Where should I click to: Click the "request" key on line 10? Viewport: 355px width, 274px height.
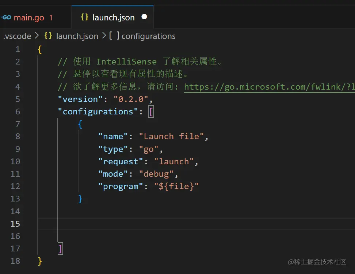click(x=121, y=161)
